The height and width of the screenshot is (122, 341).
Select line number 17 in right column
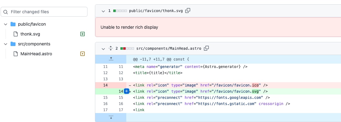click(121, 110)
